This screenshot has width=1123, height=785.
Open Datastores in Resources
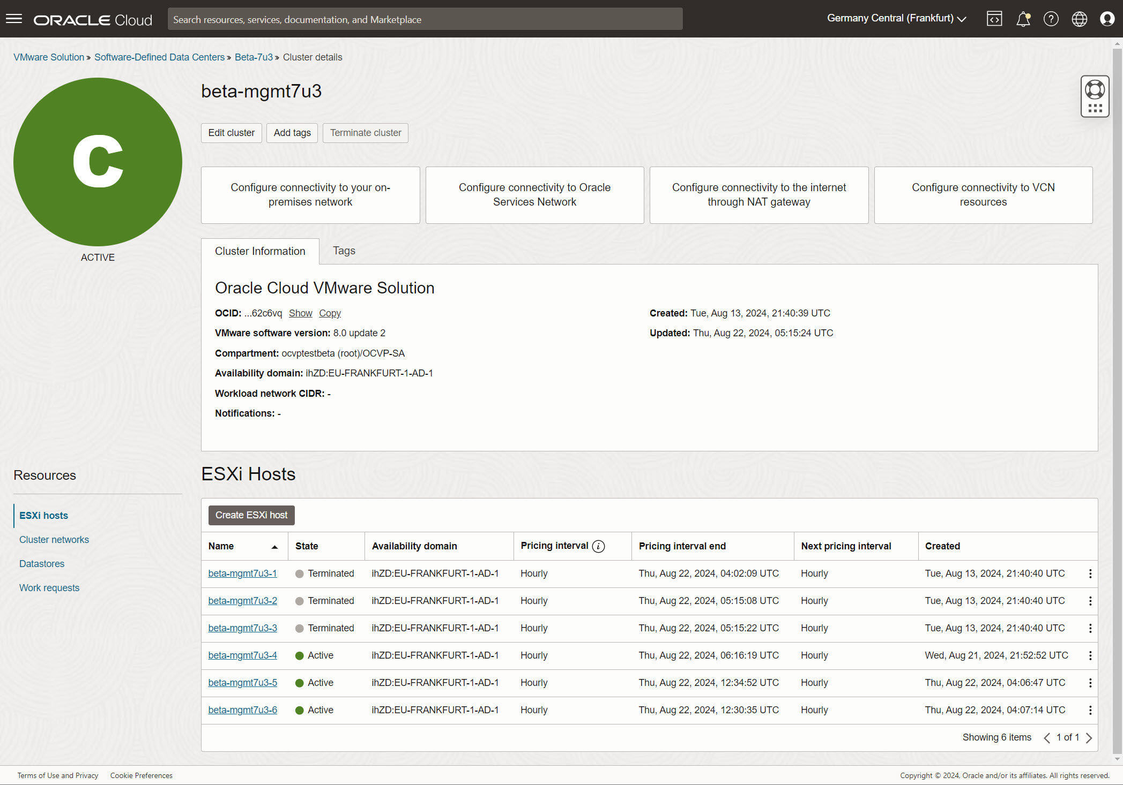tap(42, 564)
